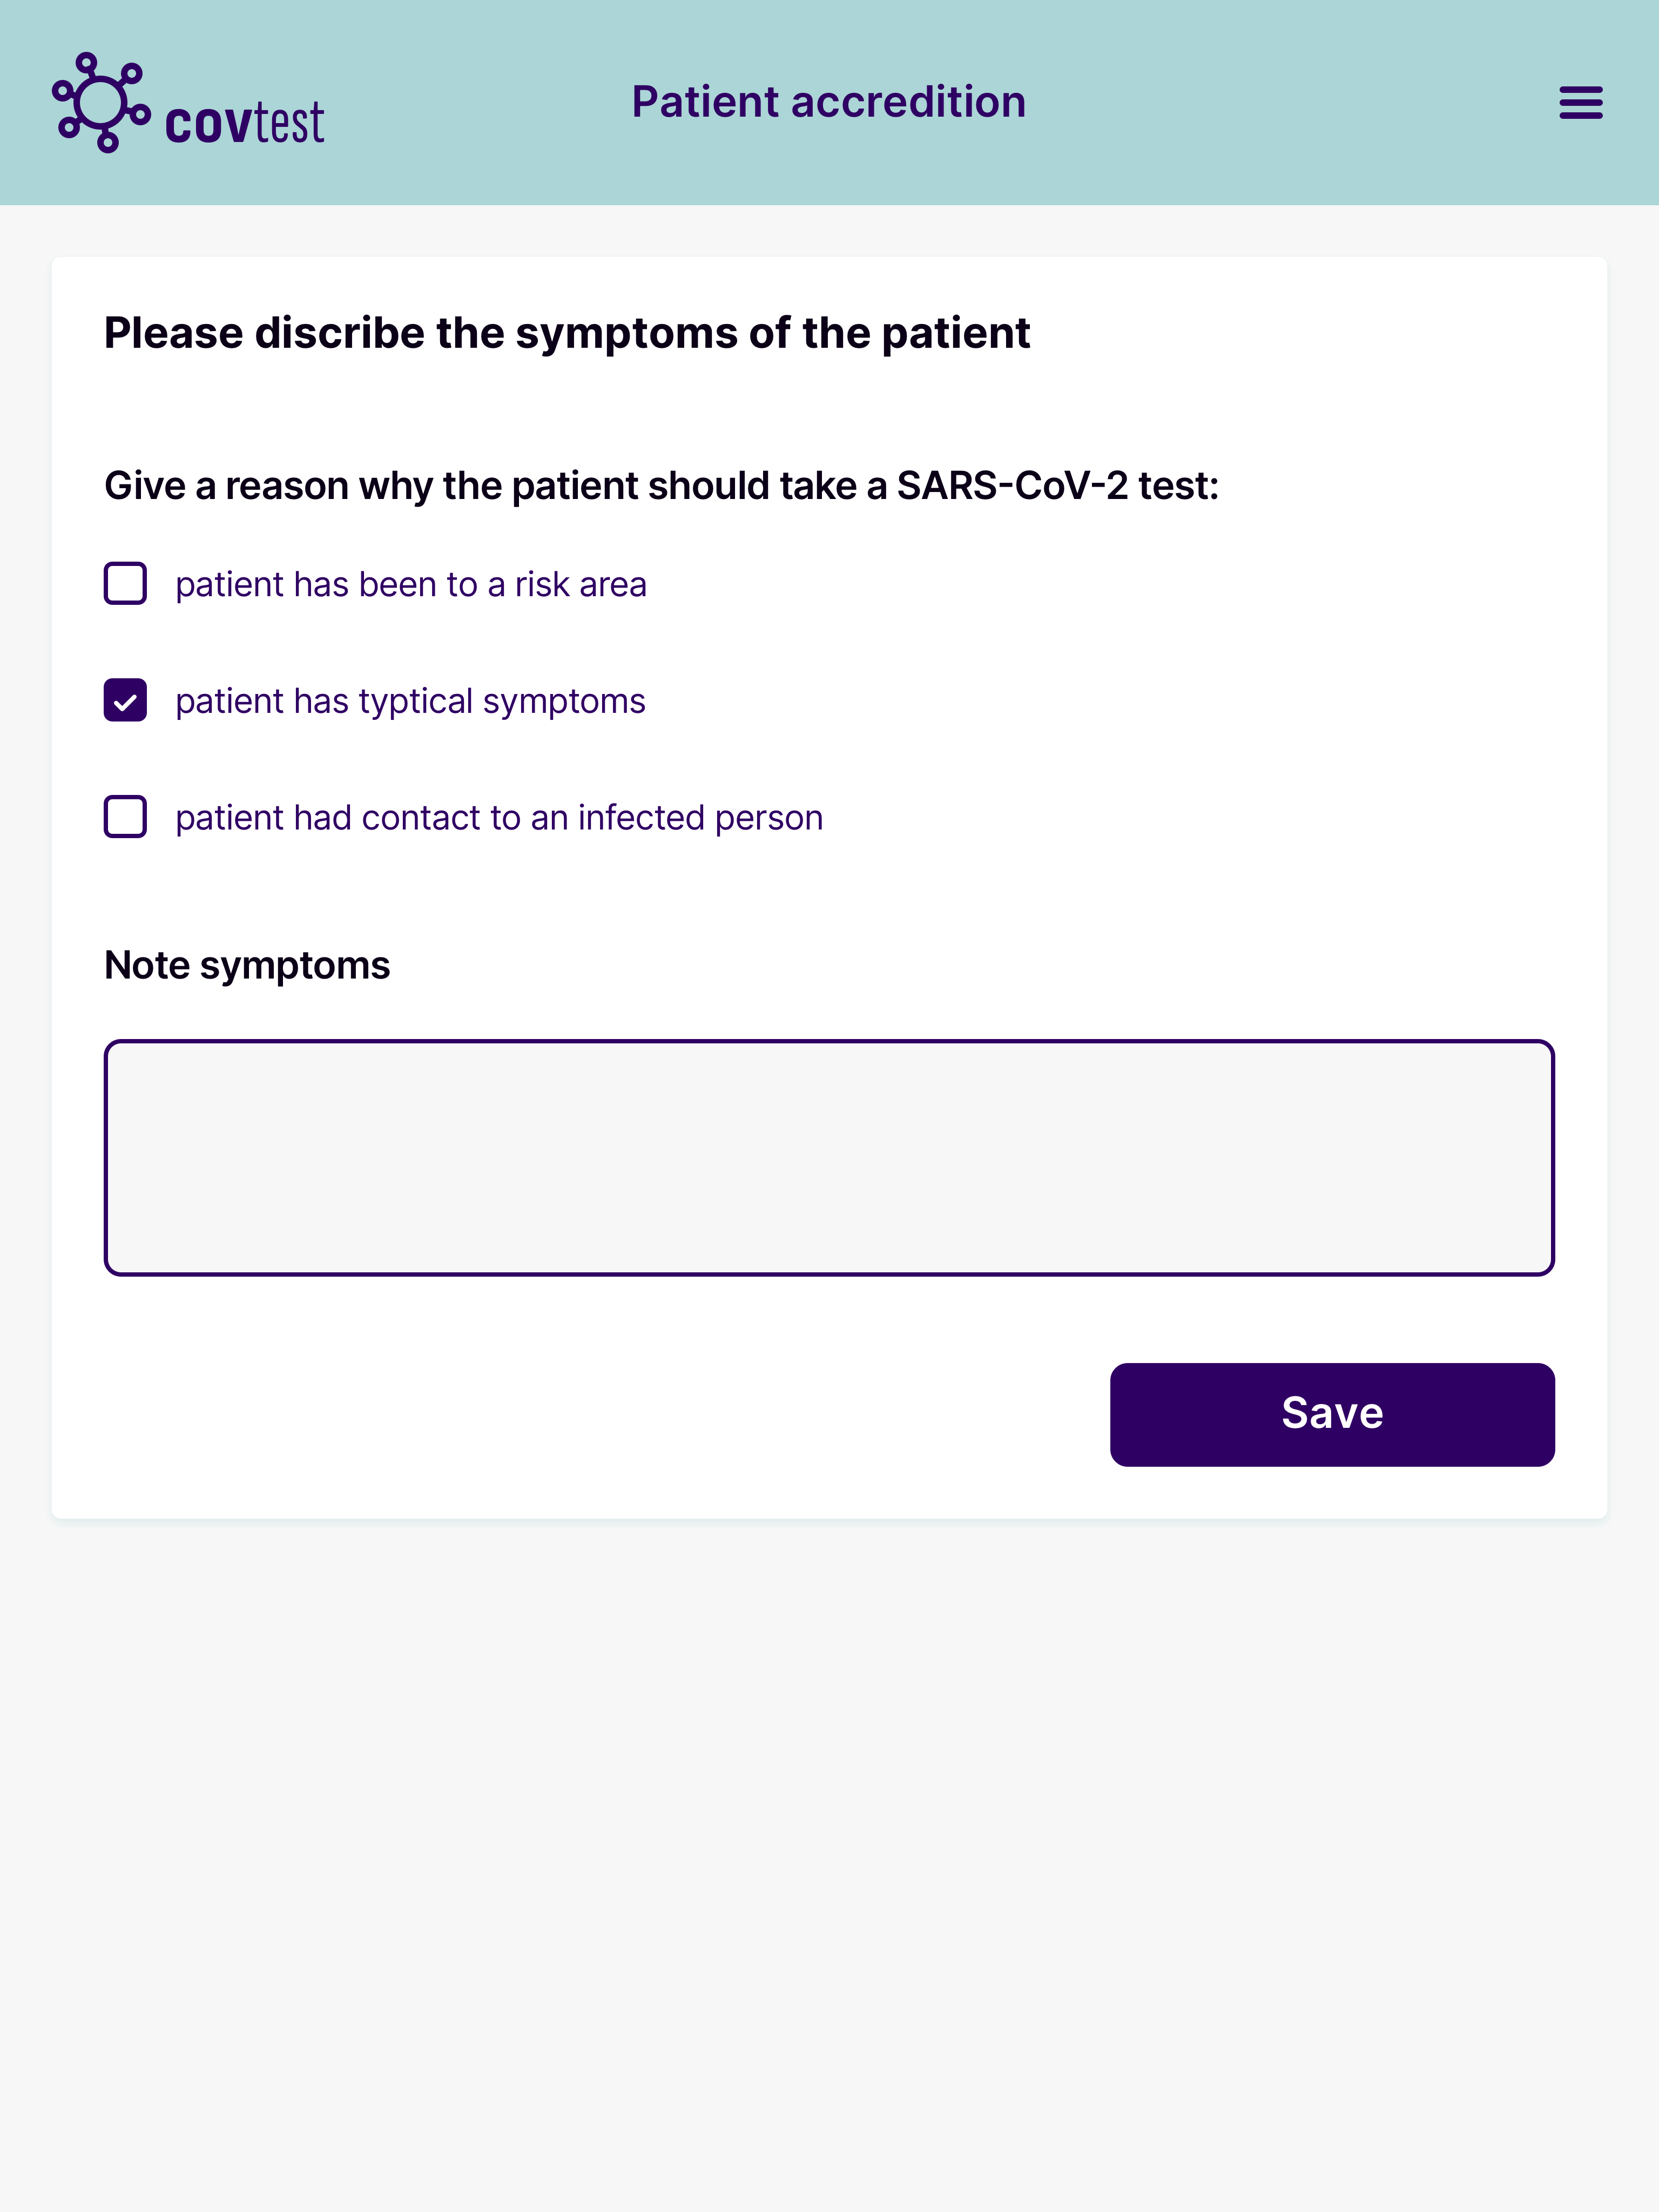The height and width of the screenshot is (2212, 1659).
Task: Click the "patient has typtical symptoms" label
Action: pos(410,701)
